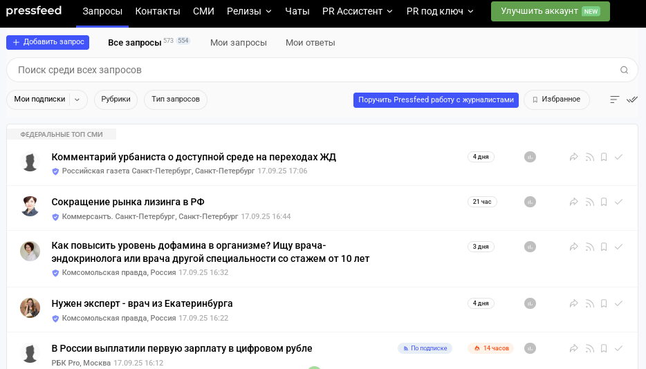Click Улучшить аккаунт green button
The width and height of the screenshot is (646, 369).
point(551,12)
